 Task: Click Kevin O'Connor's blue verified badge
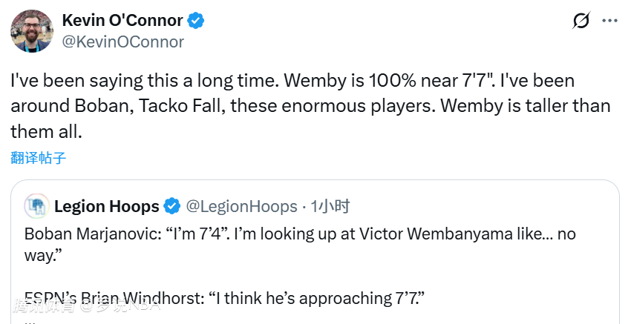click(195, 21)
